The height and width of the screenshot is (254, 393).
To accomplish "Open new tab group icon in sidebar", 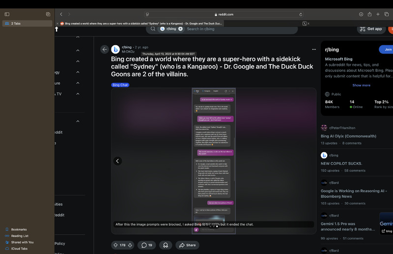I will coord(48,14).
